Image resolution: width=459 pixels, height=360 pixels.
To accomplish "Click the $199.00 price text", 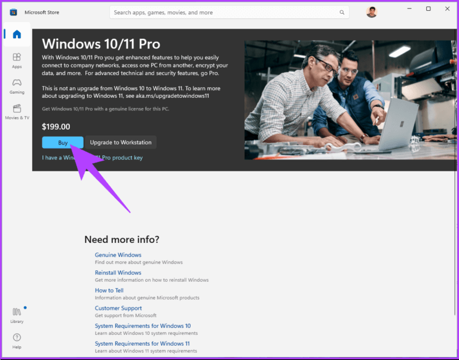I will [56, 127].
